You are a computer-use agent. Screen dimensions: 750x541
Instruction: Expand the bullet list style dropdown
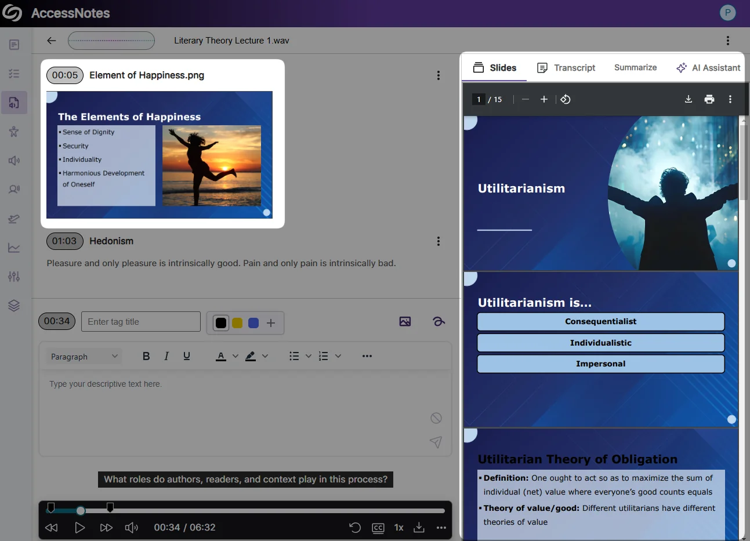pos(309,356)
